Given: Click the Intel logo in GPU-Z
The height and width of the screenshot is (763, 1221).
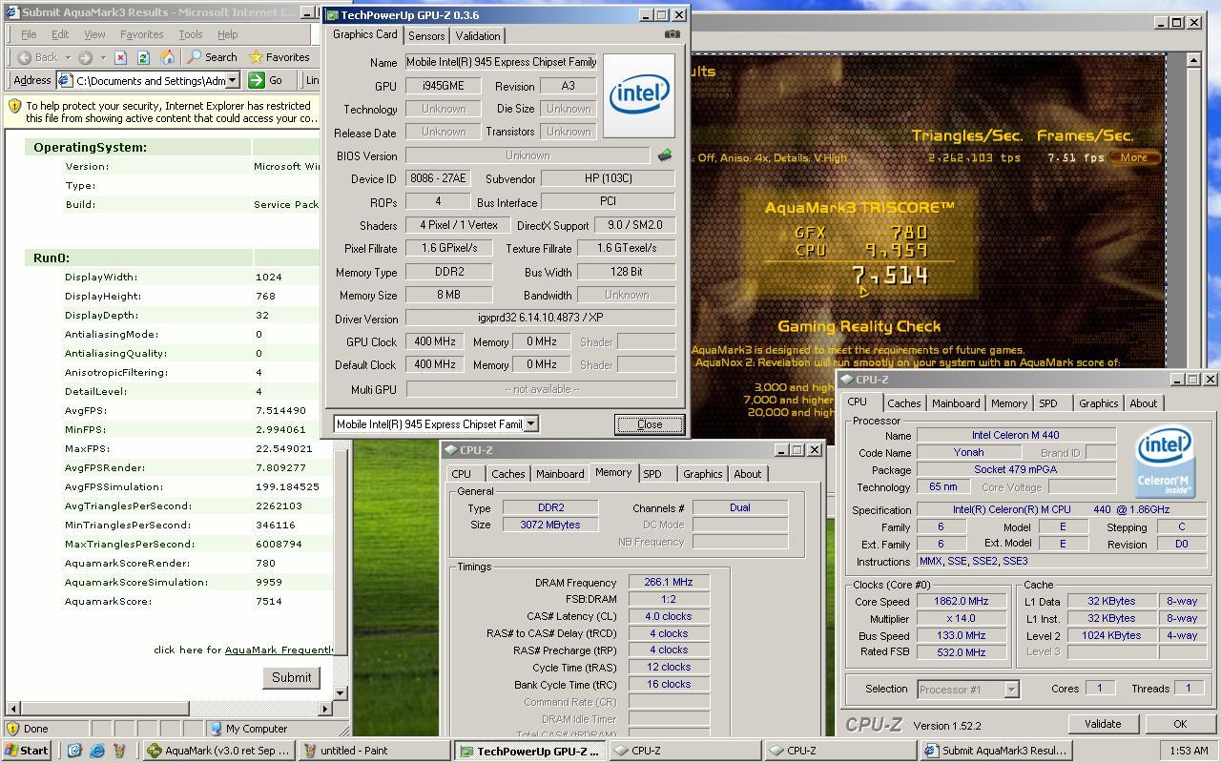Looking at the screenshot, I should pyautogui.click(x=639, y=94).
